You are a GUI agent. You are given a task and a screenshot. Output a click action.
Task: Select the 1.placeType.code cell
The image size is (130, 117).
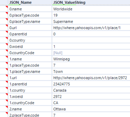point(30,65)
